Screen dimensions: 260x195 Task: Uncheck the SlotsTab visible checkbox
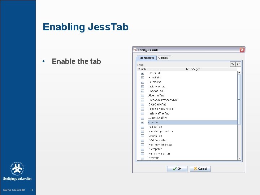(x=142, y=78)
